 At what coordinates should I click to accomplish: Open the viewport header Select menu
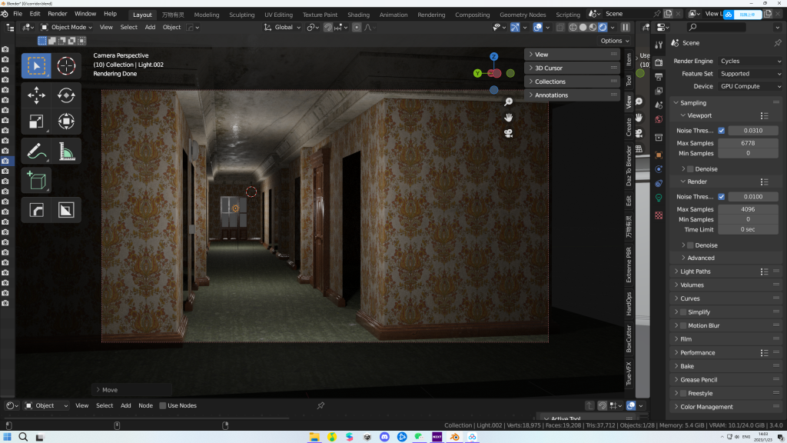[128, 27]
